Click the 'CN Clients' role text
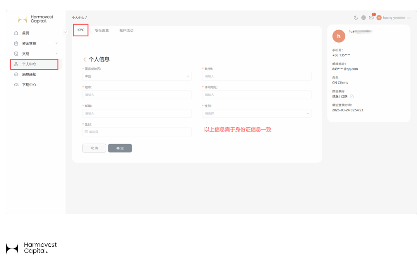 click(340, 83)
